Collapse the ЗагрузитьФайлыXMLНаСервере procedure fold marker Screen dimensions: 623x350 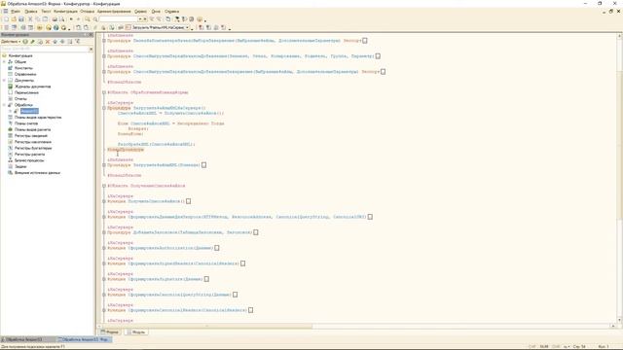pyautogui.click(x=104, y=108)
